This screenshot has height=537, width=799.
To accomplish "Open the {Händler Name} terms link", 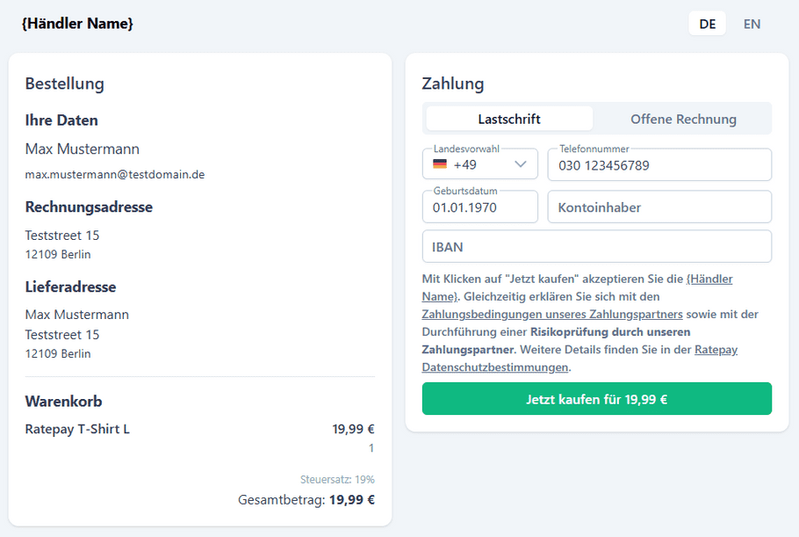I will click(x=709, y=279).
